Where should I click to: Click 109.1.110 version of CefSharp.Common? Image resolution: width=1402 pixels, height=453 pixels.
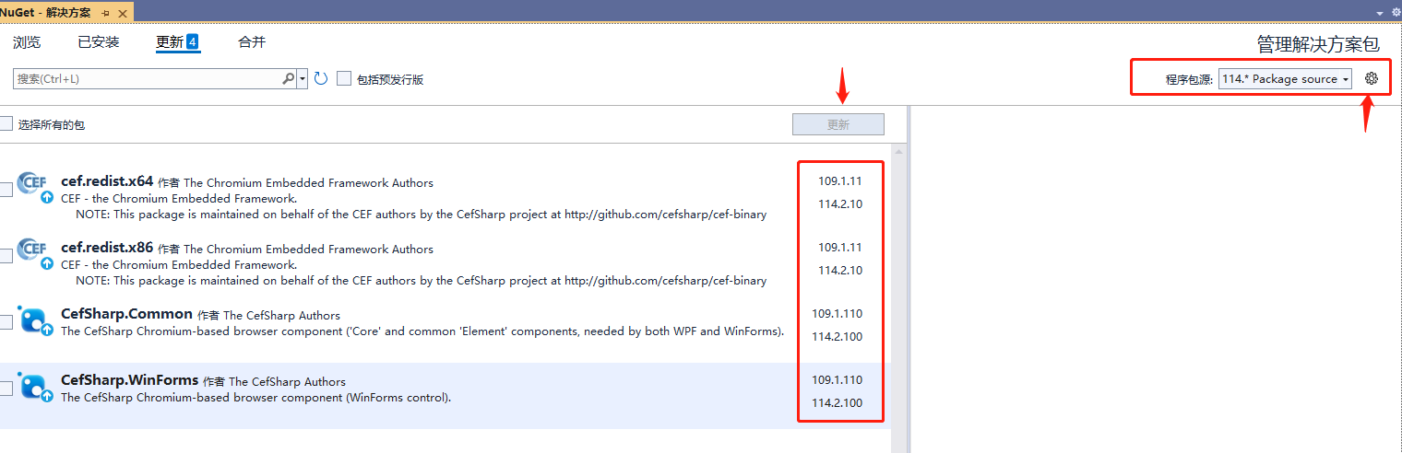click(x=838, y=314)
